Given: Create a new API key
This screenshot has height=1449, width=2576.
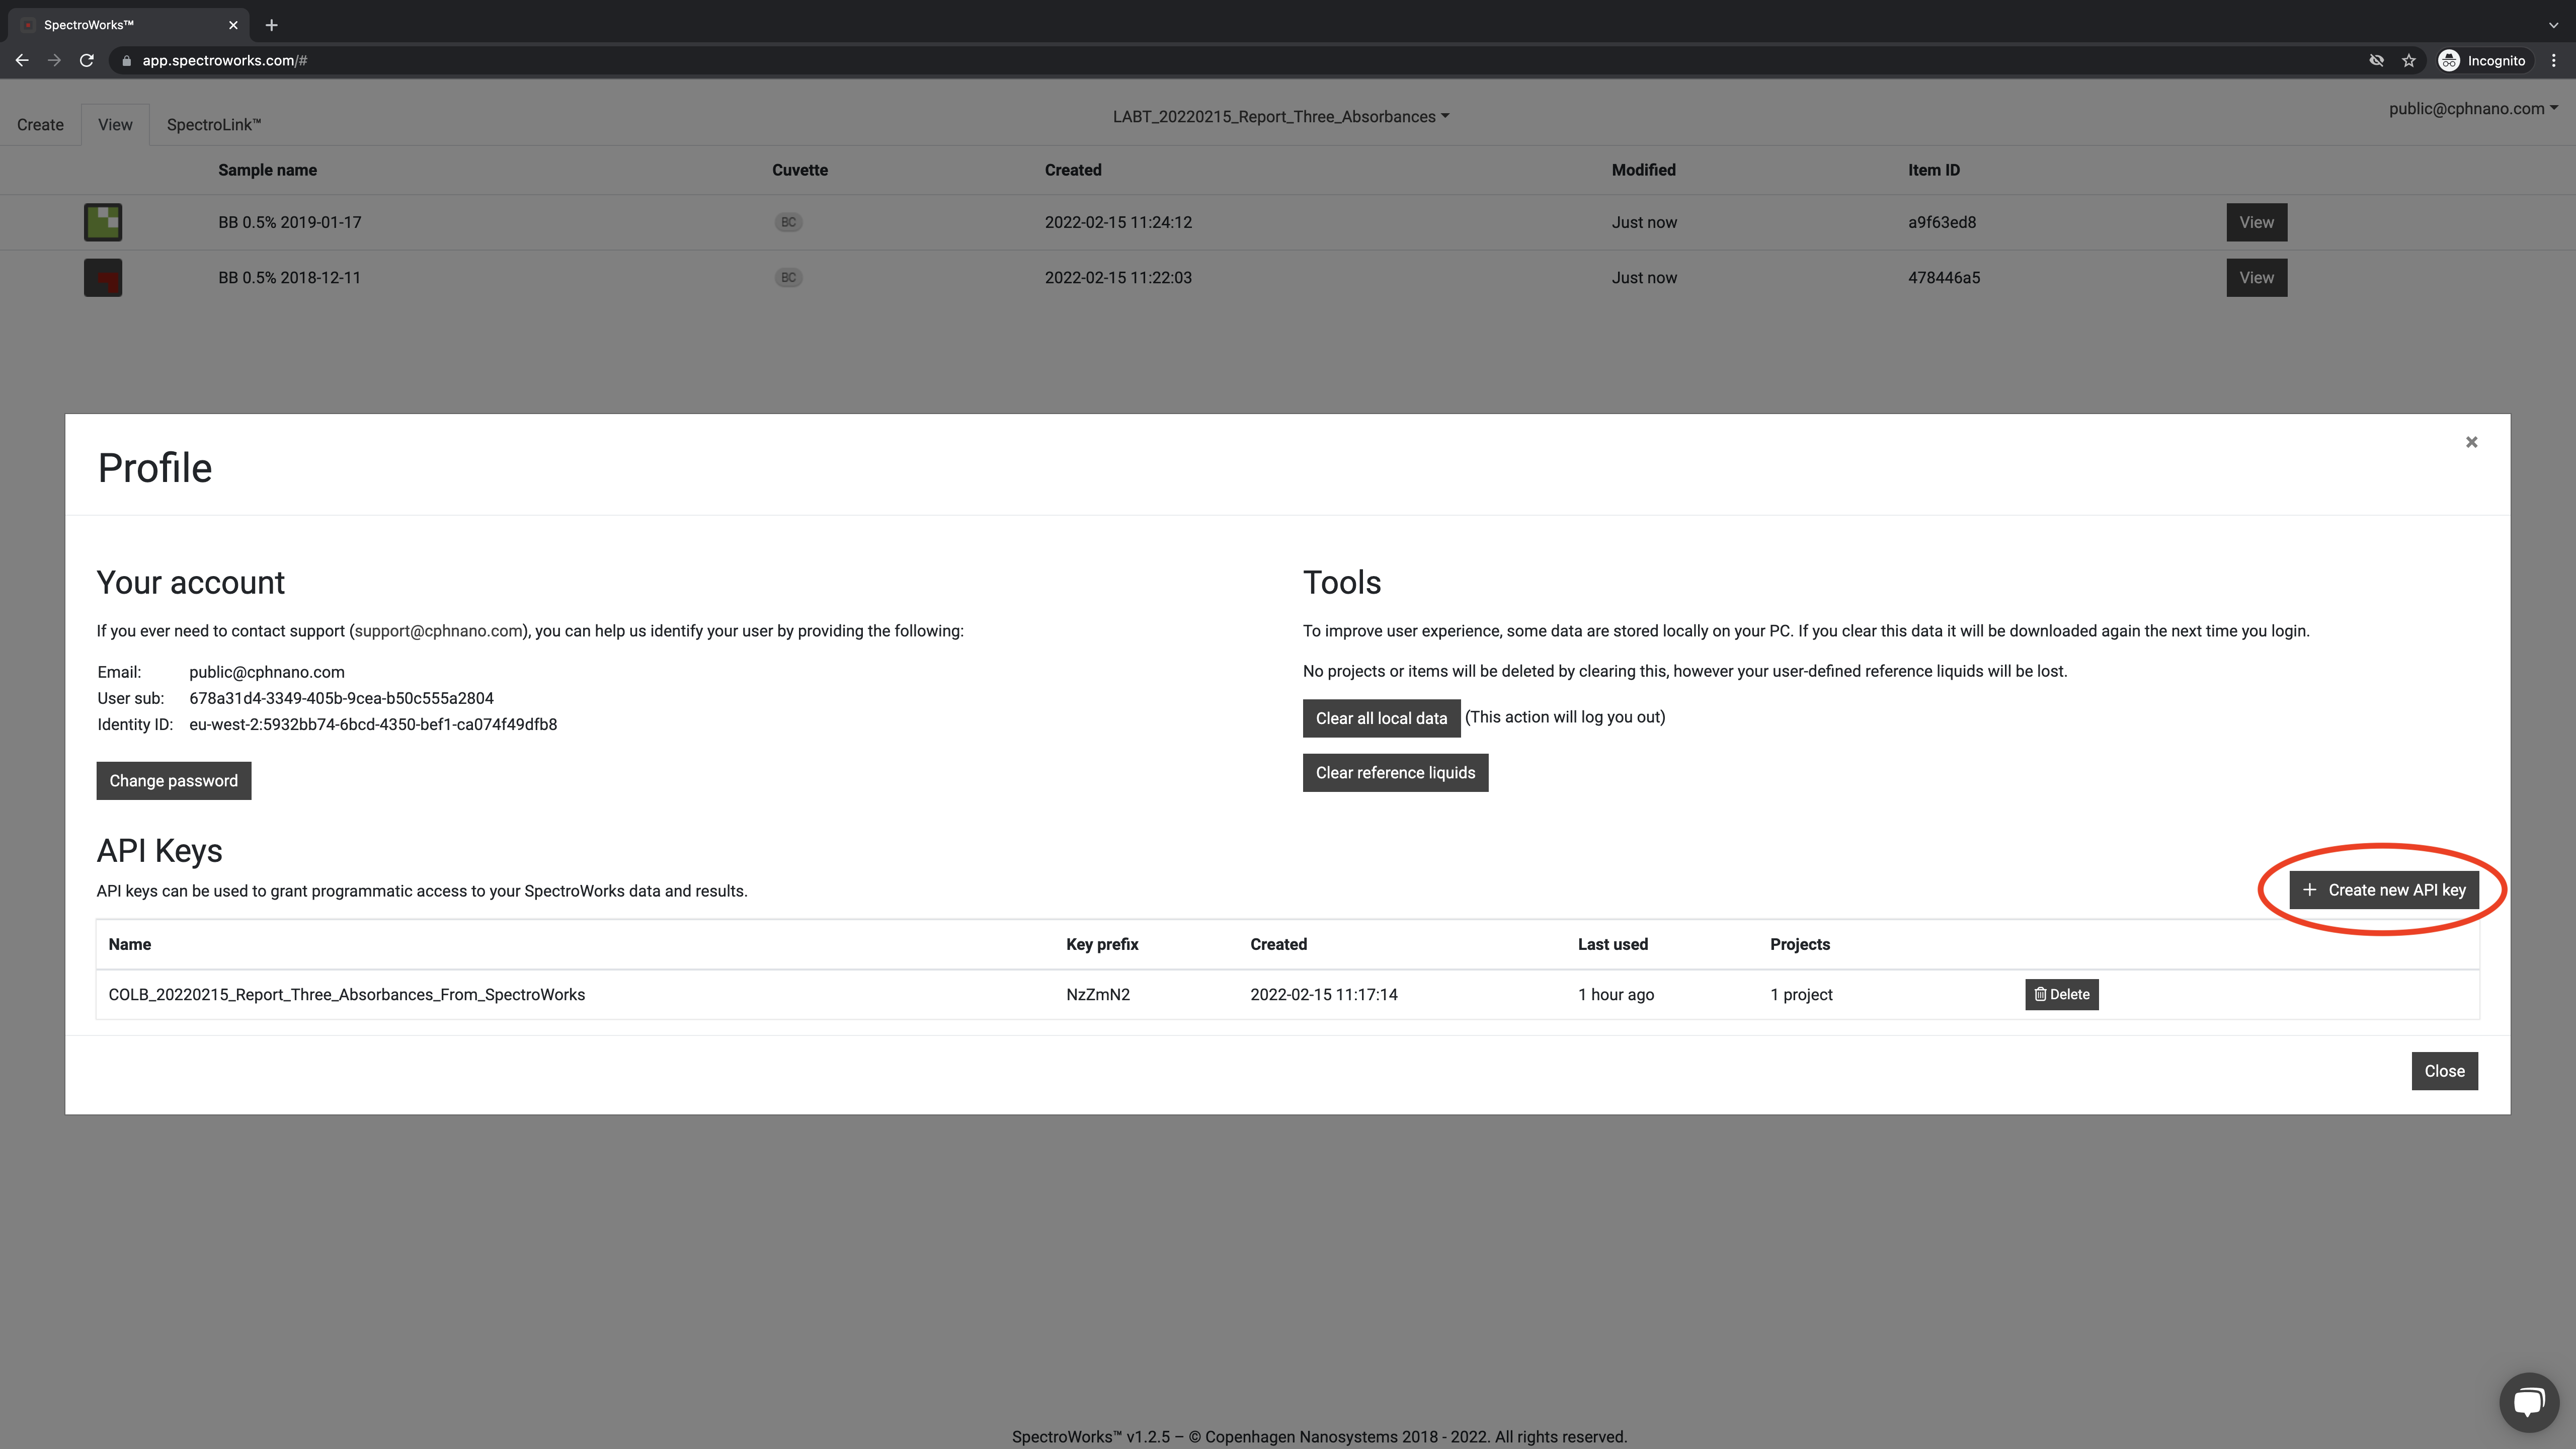Looking at the screenshot, I should coord(2384,890).
